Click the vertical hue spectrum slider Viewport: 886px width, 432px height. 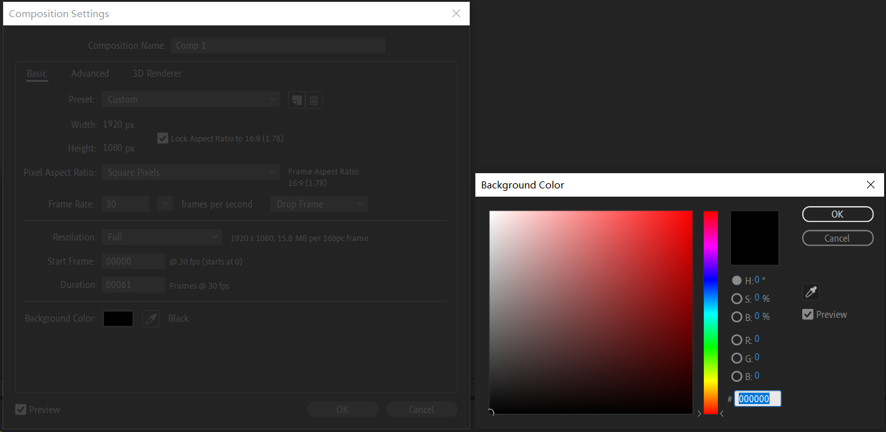tap(710, 312)
